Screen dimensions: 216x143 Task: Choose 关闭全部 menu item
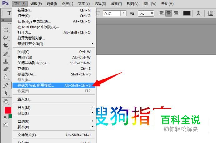click(54, 57)
